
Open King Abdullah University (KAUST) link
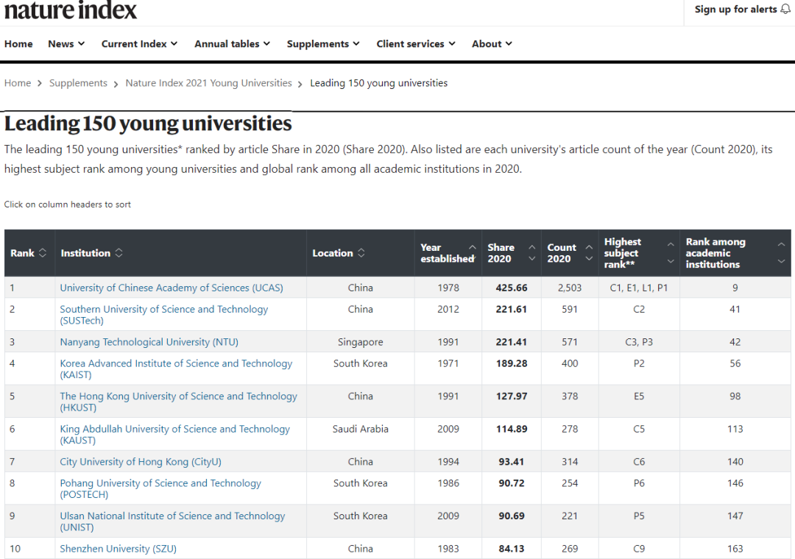pyautogui.click(x=175, y=434)
